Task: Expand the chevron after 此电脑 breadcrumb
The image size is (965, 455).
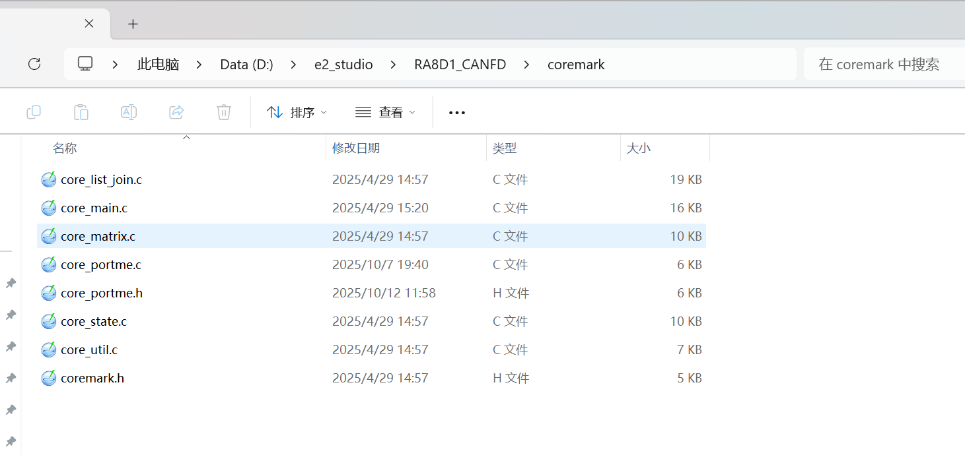Action: pos(200,65)
